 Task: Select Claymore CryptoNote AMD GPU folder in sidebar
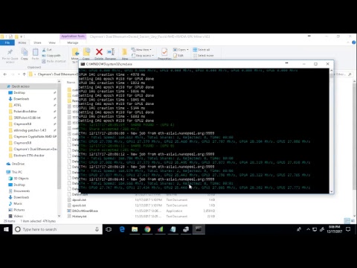tap(35, 136)
